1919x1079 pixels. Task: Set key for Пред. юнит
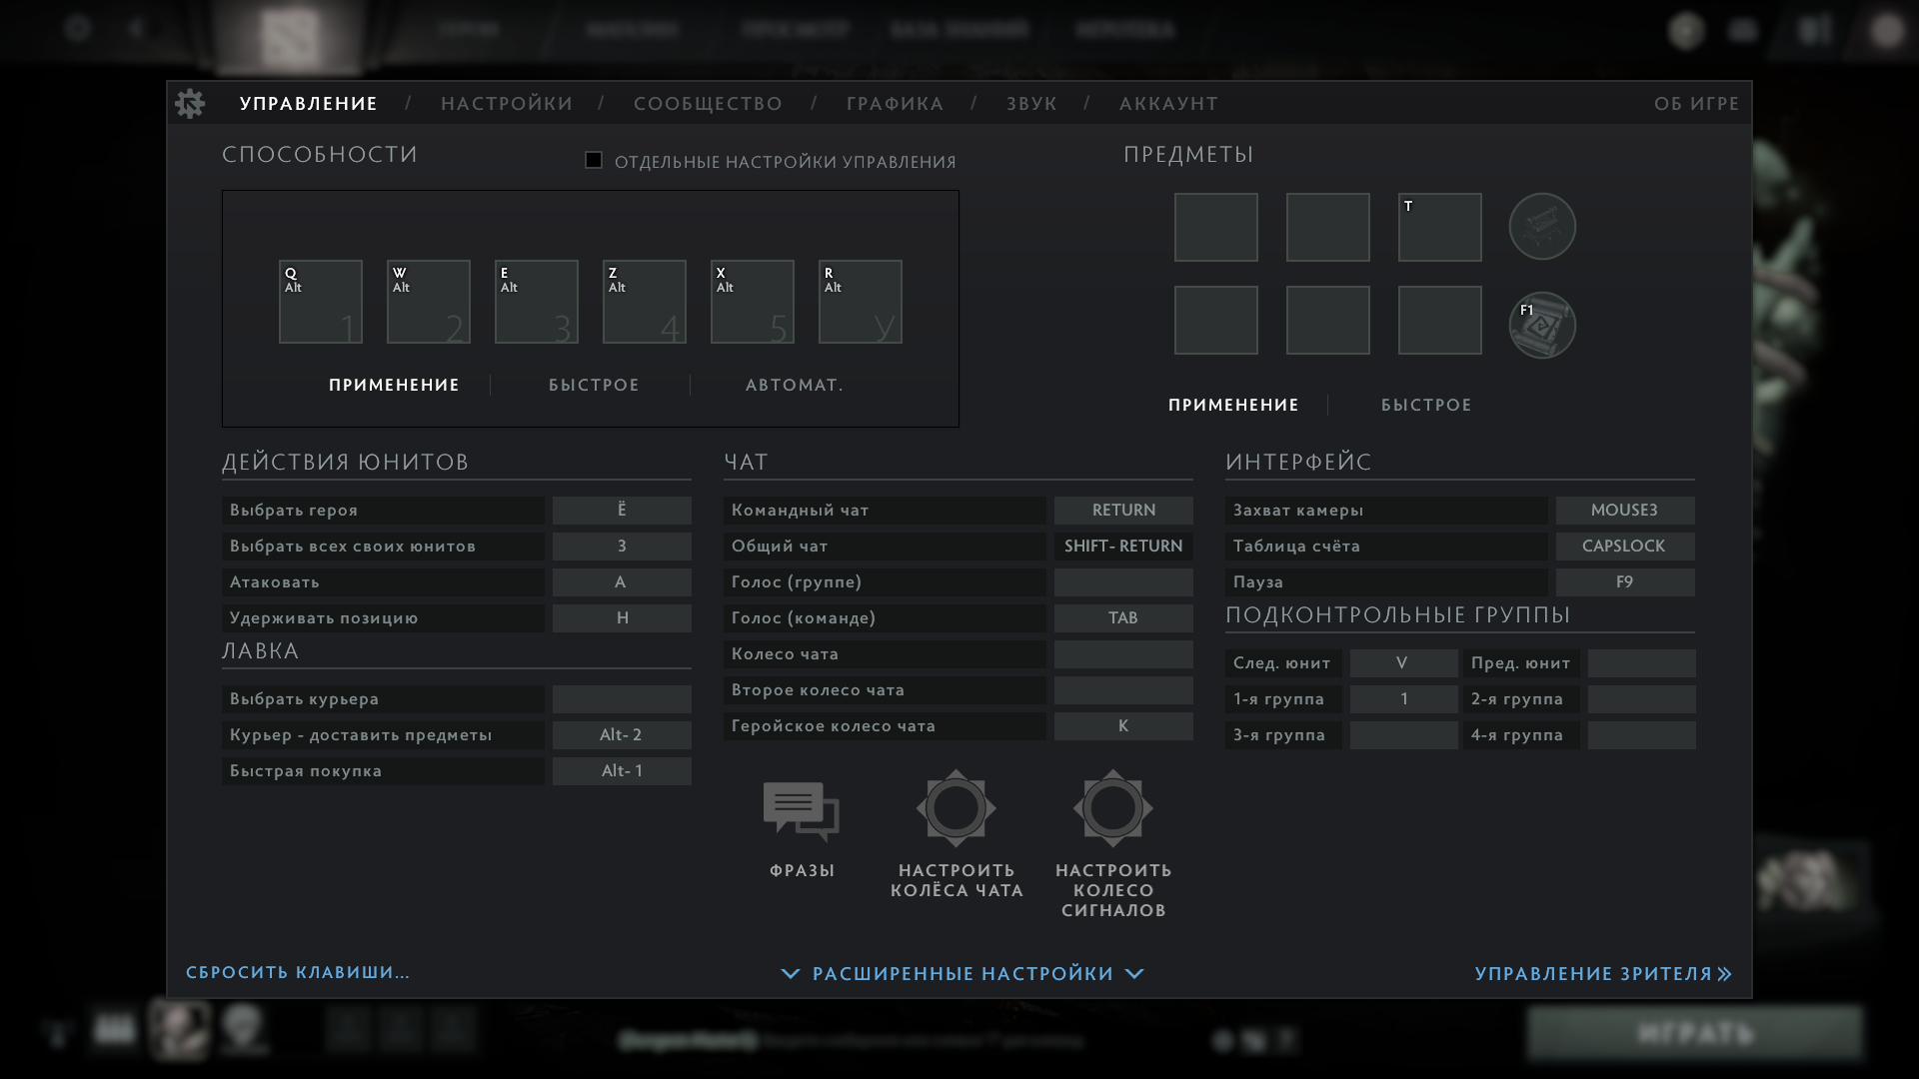[1641, 663]
